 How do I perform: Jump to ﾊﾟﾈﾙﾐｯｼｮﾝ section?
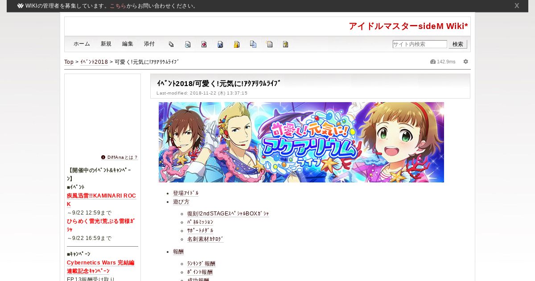pyautogui.click(x=200, y=222)
